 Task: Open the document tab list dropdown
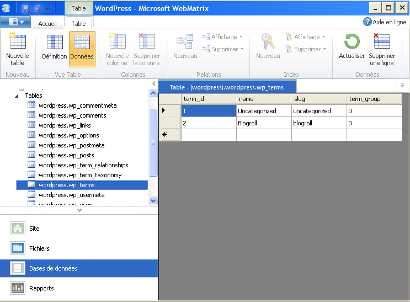tap(402, 86)
